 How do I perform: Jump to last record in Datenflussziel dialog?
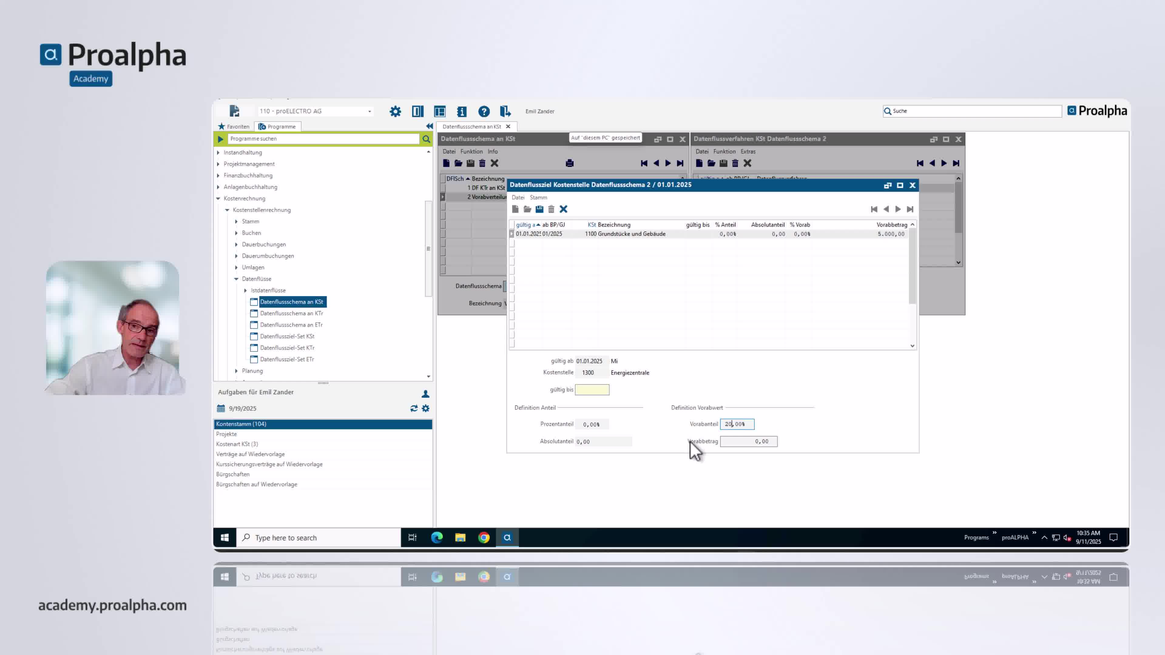(910, 209)
